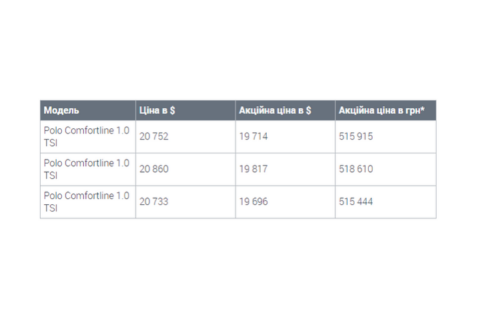Select second Polo Comfortline 1.0 TSI cell
This screenshot has height=318, width=477.
click(x=88, y=169)
